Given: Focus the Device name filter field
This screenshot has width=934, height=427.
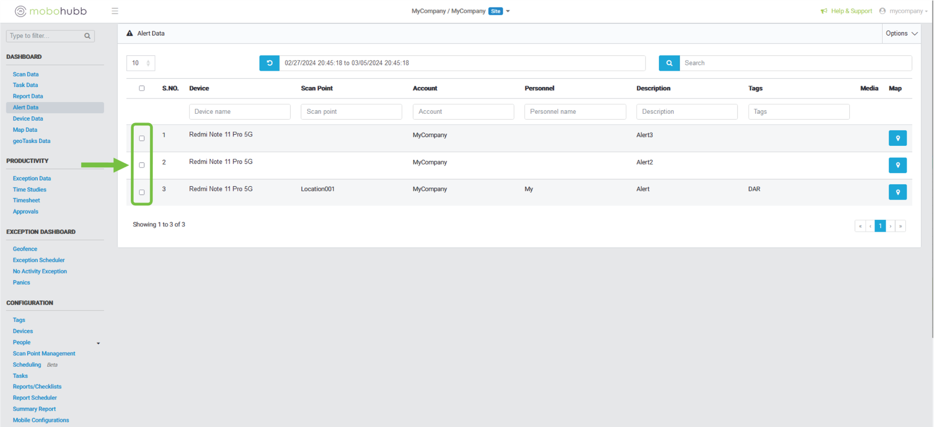Looking at the screenshot, I should pyautogui.click(x=239, y=111).
